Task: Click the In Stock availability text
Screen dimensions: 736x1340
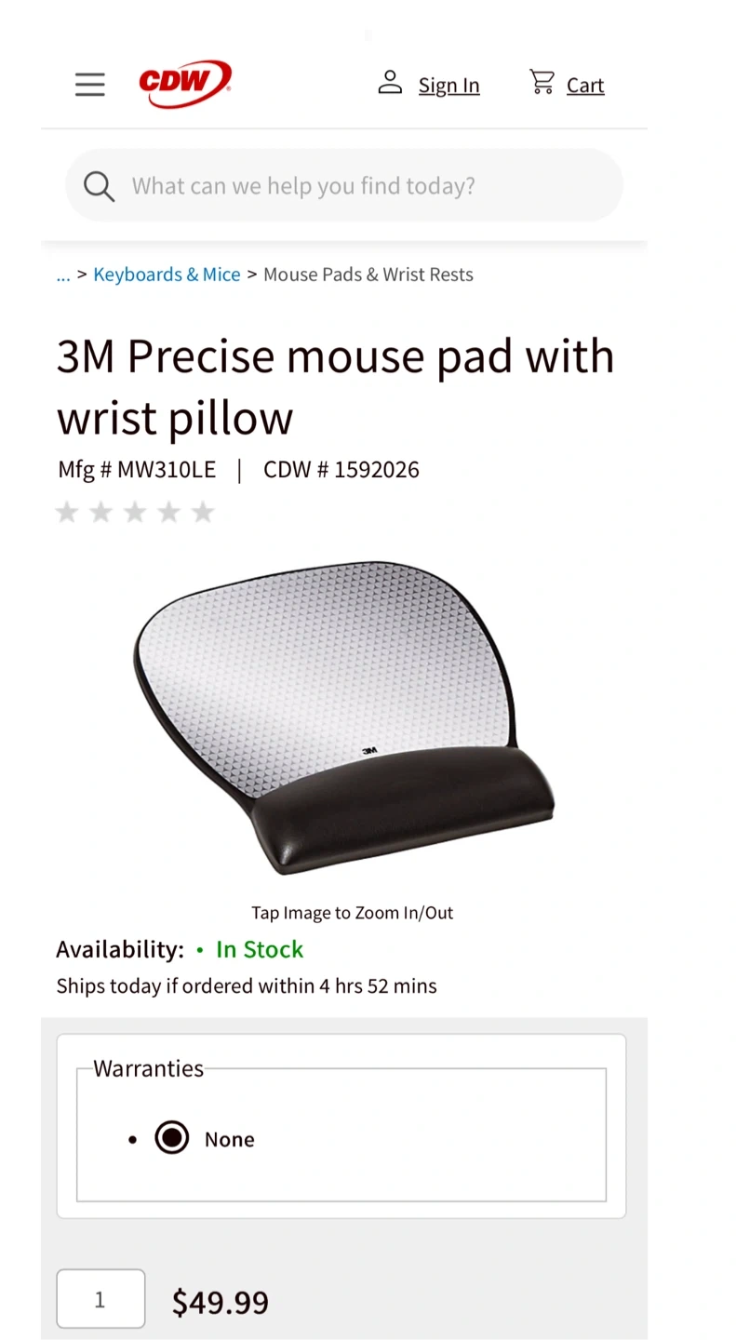Action: (x=260, y=949)
